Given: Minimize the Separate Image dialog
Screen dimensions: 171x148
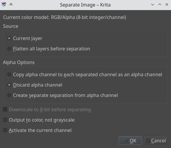Looking at the screenshot, I should click(153, 4).
